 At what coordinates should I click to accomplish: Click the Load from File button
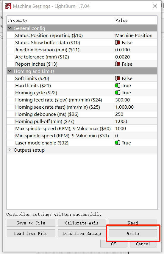31,233
